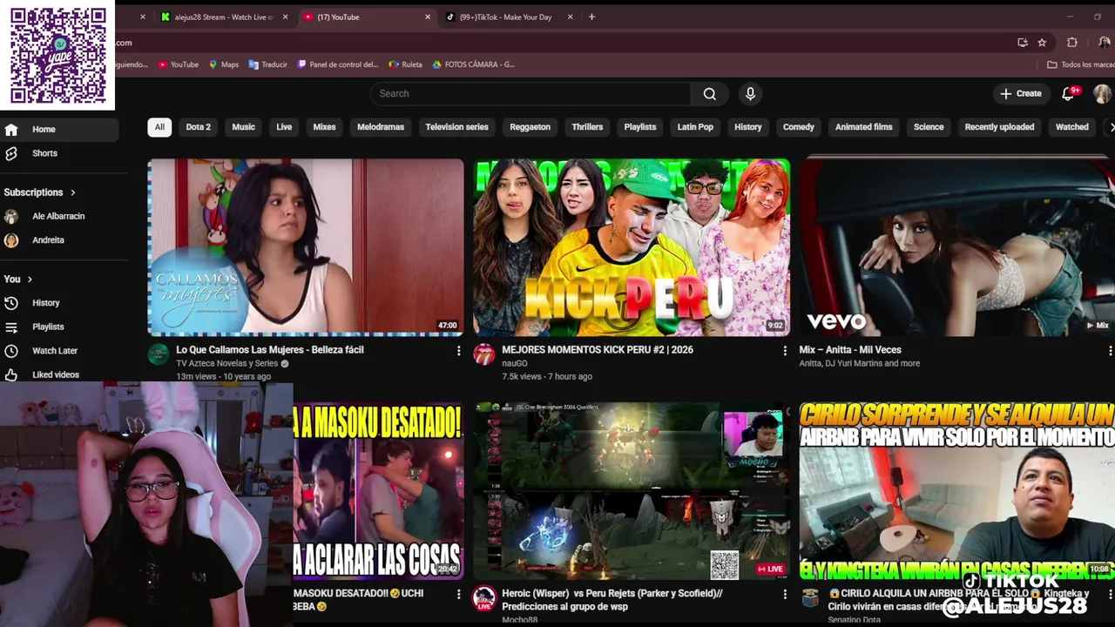Open options for Lo Que Callamos Las Mujeres video
This screenshot has height=627, width=1115.
[x=458, y=351]
